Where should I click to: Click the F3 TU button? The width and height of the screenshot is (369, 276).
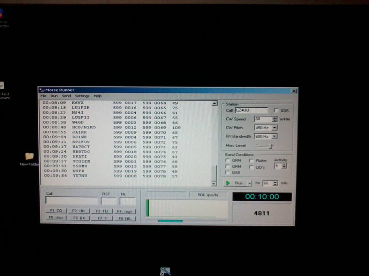[x=101, y=211]
